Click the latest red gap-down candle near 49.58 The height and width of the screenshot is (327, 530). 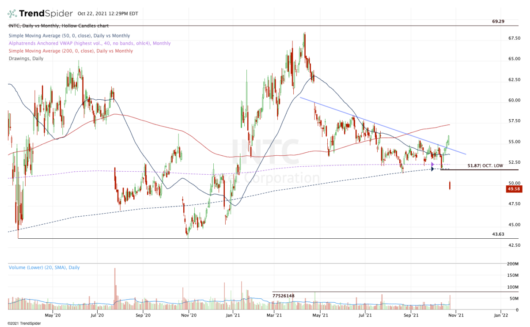[450, 186]
